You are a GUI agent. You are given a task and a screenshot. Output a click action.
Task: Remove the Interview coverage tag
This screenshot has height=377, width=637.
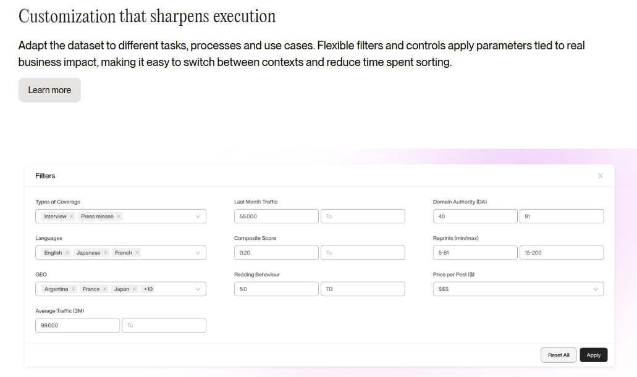click(72, 217)
